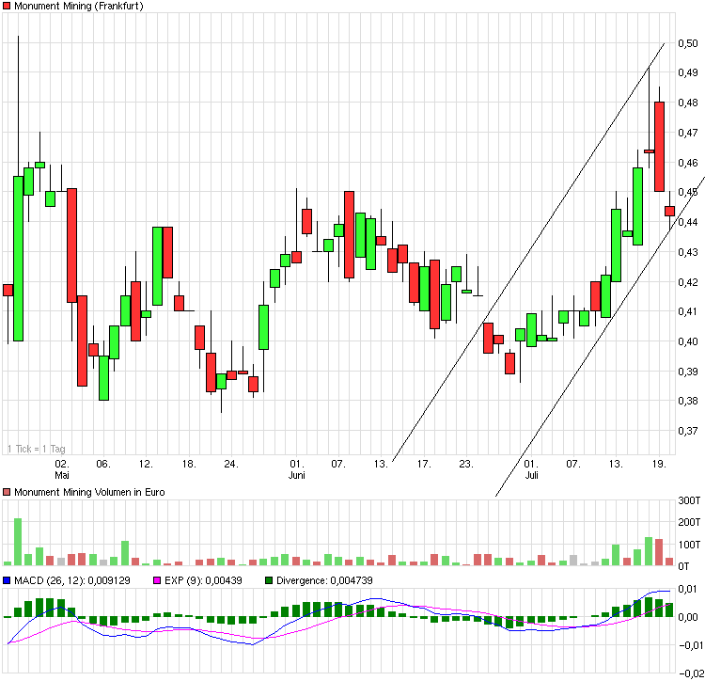705x681 pixels.
Task: Click the '23.' date axis label
Action: pos(466,464)
